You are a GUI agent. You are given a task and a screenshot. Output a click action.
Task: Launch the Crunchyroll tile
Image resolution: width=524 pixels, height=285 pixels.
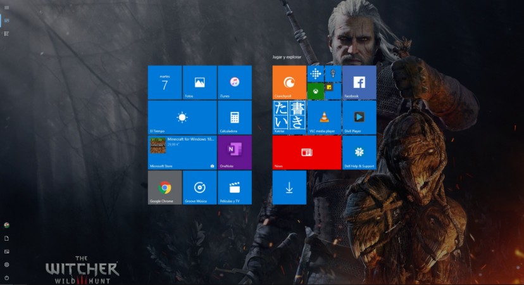click(289, 82)
